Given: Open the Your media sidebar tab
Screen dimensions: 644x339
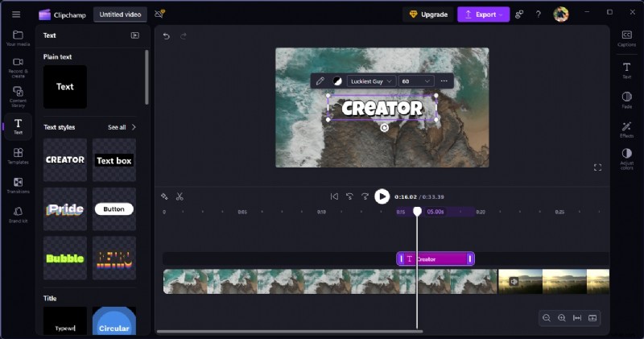Looking at the screenshot, I should pyautogui.click(x=18, y=38).
